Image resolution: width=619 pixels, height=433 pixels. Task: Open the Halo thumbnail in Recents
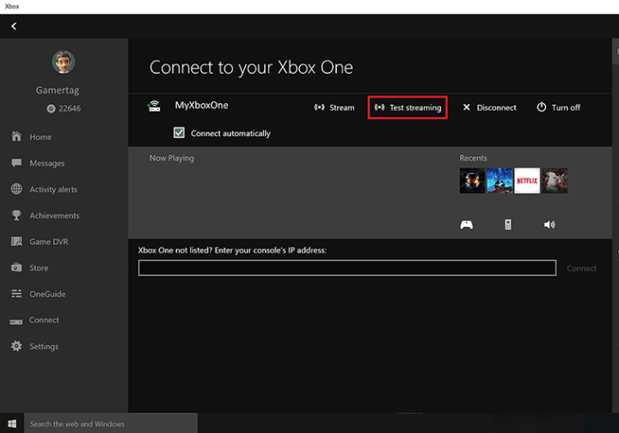(x=472, y=180)
